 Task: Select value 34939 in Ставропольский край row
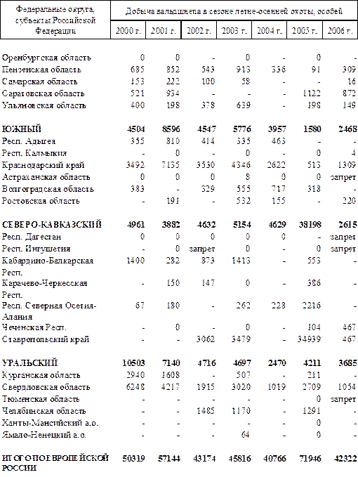tap(309, 339)
